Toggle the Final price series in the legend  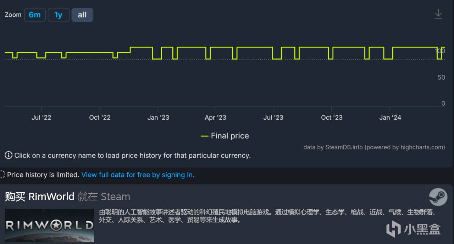[229, 136]
